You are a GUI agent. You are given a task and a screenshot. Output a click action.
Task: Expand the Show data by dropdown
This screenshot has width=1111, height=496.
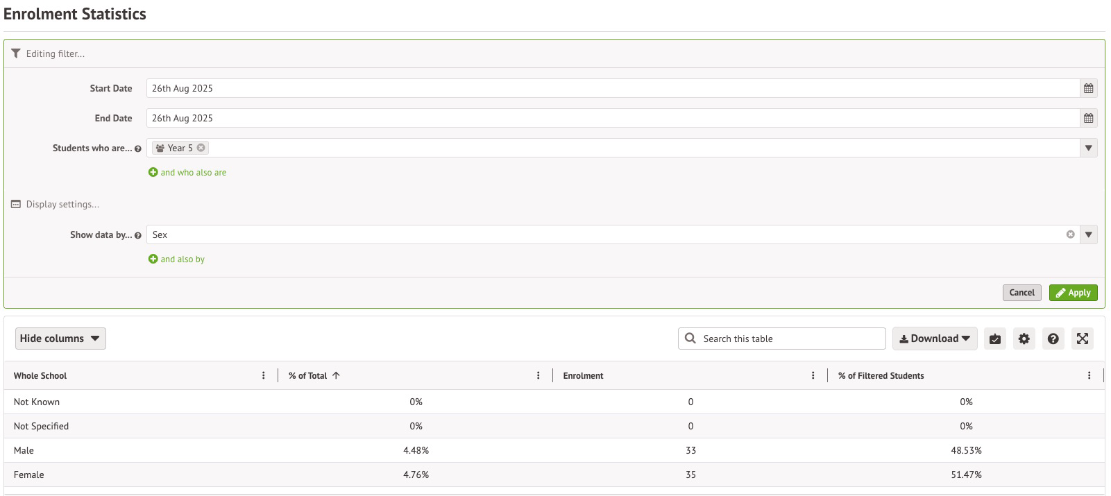pyautogui.click(x=1088, y=234)
